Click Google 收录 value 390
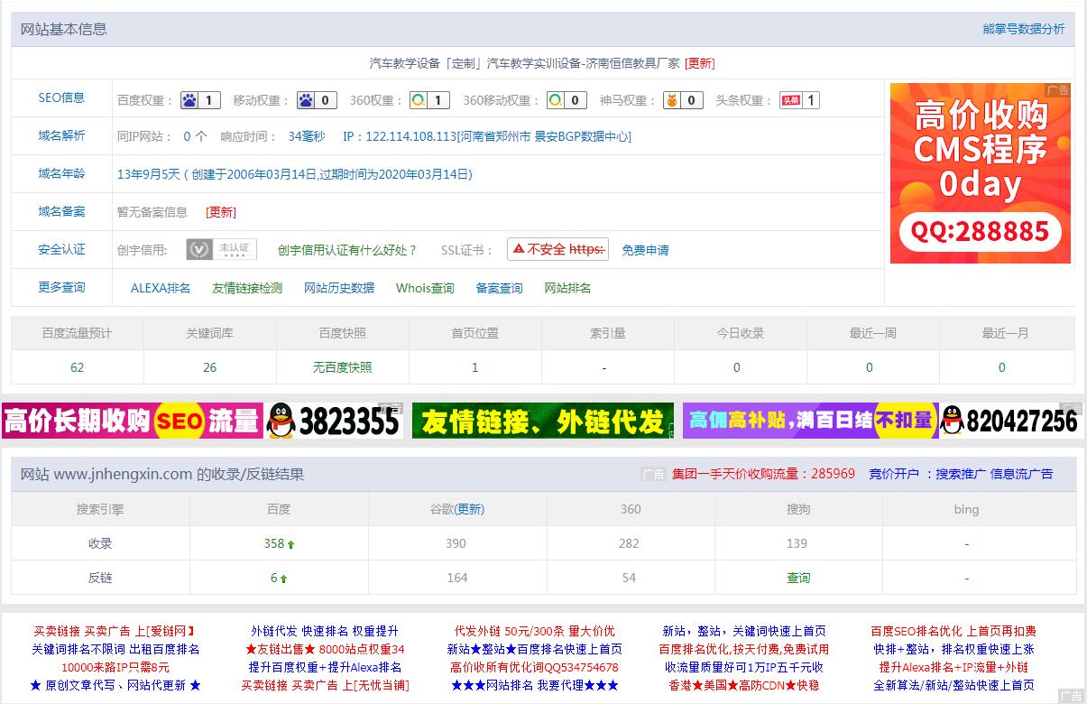Screen dimensions: 1087x704 (456, 543)
